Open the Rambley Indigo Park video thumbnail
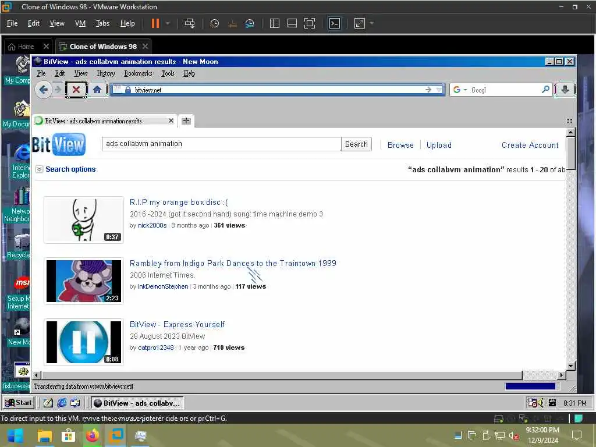The image size is (596, 447). click(84, 281)
